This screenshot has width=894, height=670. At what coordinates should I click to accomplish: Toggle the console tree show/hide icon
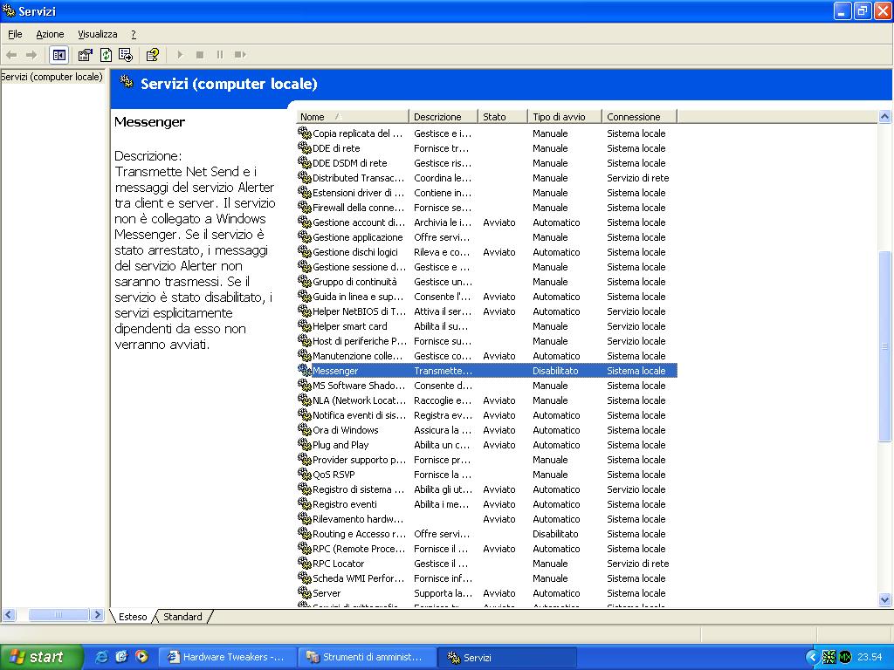click(58, 55)
